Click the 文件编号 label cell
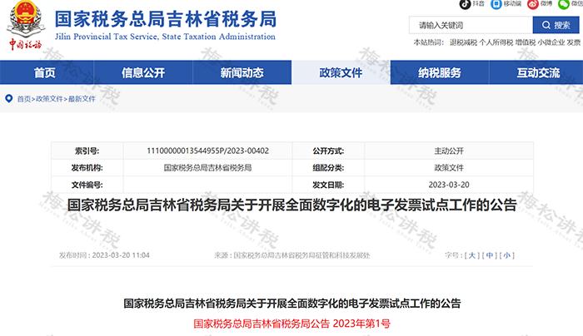Screen dimensions: 583x336 click(x=87, y=185)
